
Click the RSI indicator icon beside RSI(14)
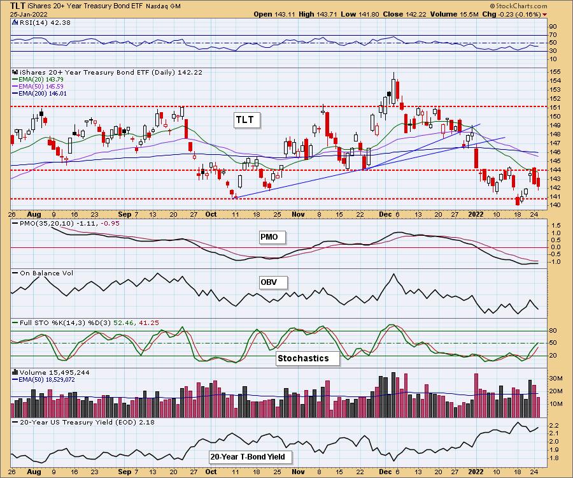[15, 22]
